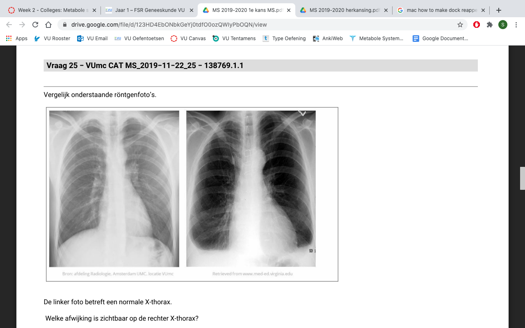Click the sentence about the normal X-thorax
Screen dimensions: 525x328
(x=108, y=302)
